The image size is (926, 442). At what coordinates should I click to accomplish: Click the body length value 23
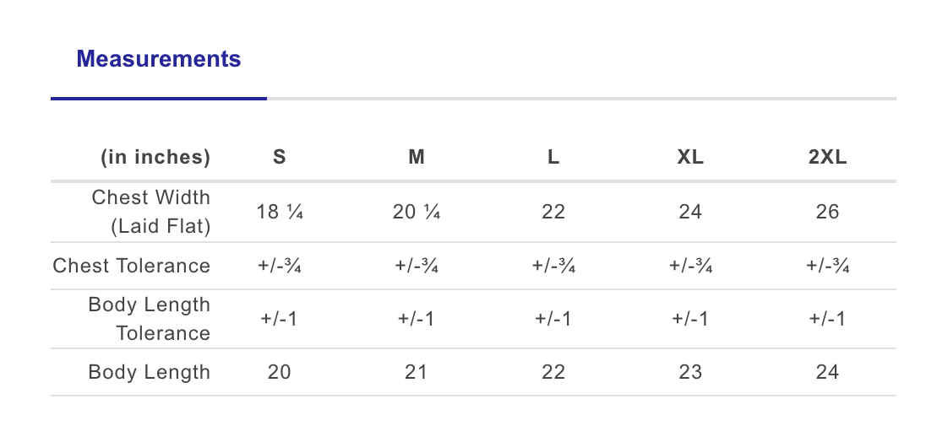690,372
